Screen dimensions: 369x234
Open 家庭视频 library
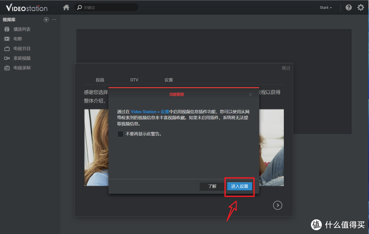(22, 58)
